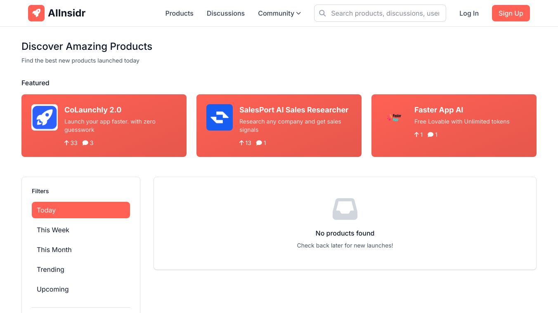Click the Log In link

click(469, 13)
